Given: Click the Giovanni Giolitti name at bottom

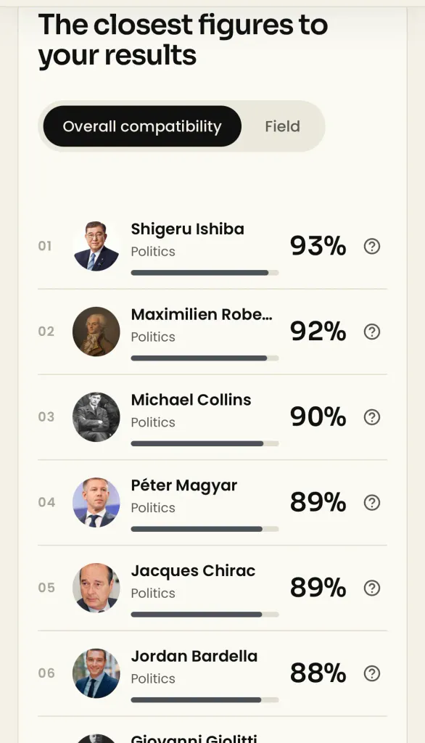Looking at the screenshot, I should 194,738.
